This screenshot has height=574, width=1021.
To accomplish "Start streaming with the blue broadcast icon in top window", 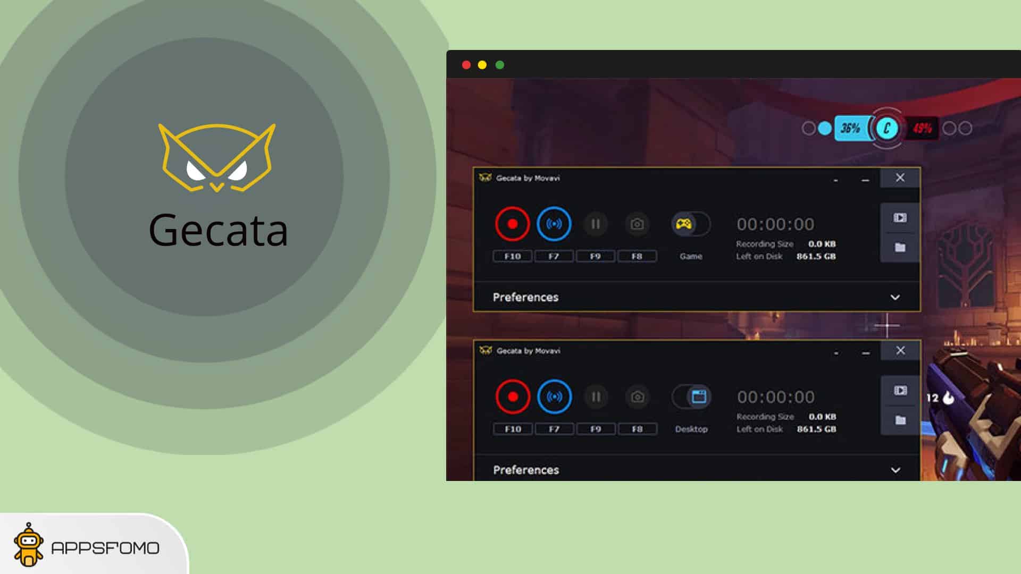I will pos(554,224).
